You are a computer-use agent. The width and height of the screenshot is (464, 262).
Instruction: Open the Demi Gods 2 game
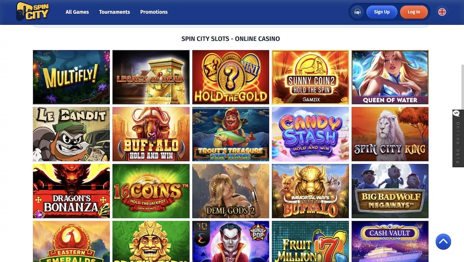coord(230,191)
